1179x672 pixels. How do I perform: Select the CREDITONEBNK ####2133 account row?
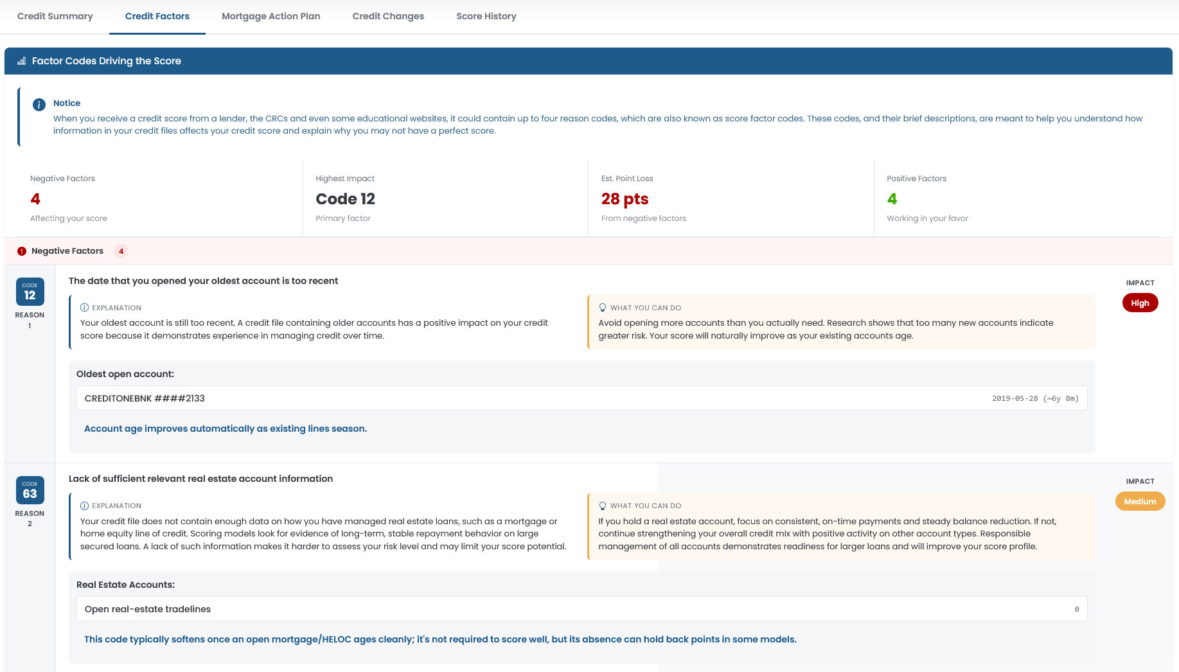tap(581, 398)
